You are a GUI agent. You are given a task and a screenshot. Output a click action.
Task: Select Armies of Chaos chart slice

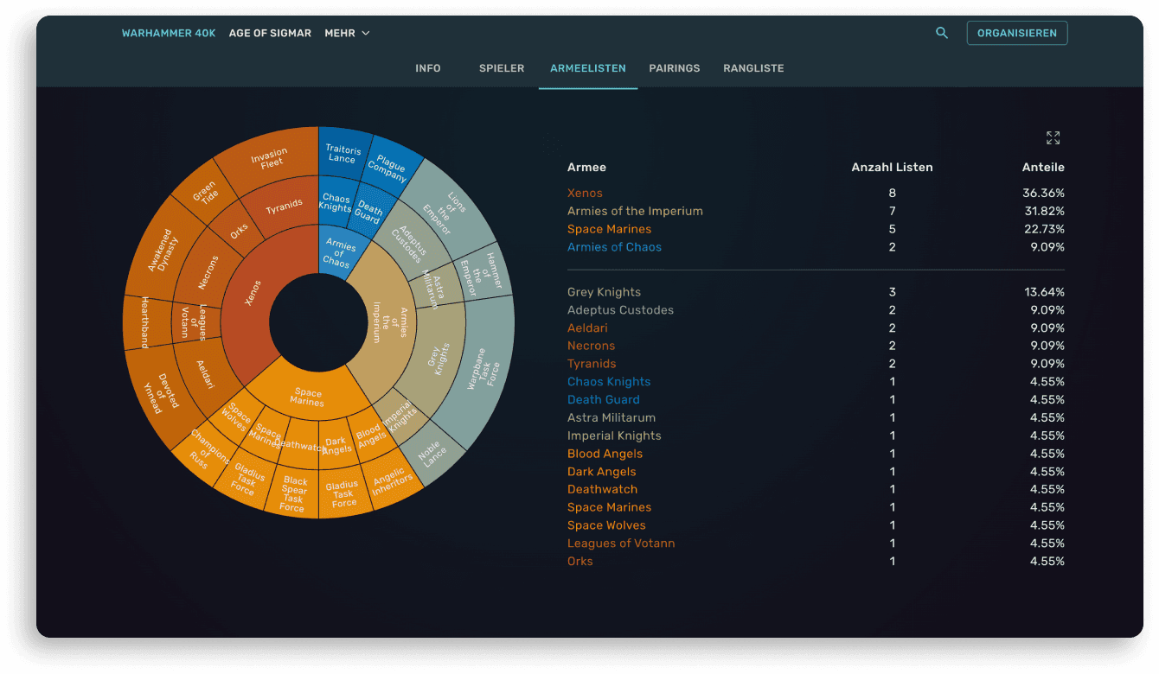point(339,252)
